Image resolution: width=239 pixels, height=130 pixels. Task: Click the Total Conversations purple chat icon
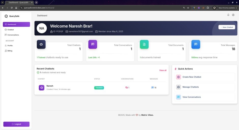(x=93, y=44)
